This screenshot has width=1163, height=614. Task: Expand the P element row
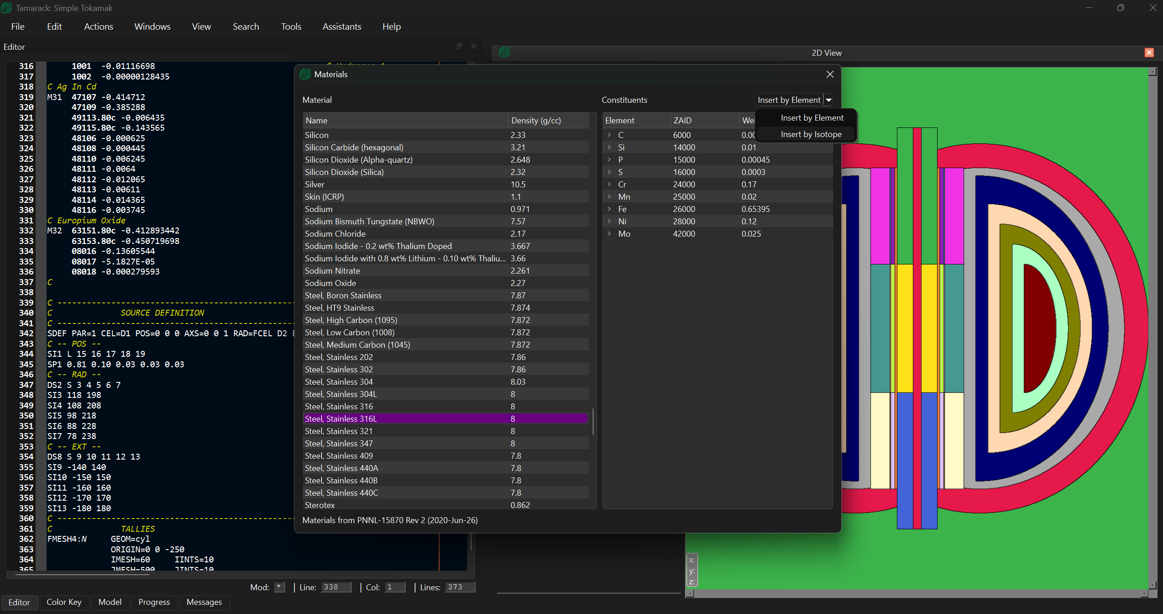click(609, 159)
